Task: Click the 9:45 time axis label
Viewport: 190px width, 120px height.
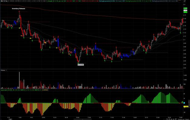Action: click(32, 118)
